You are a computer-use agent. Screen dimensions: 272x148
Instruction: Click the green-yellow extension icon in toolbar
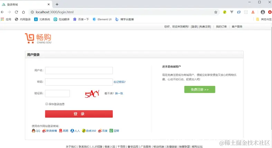(x=225, y=12)
